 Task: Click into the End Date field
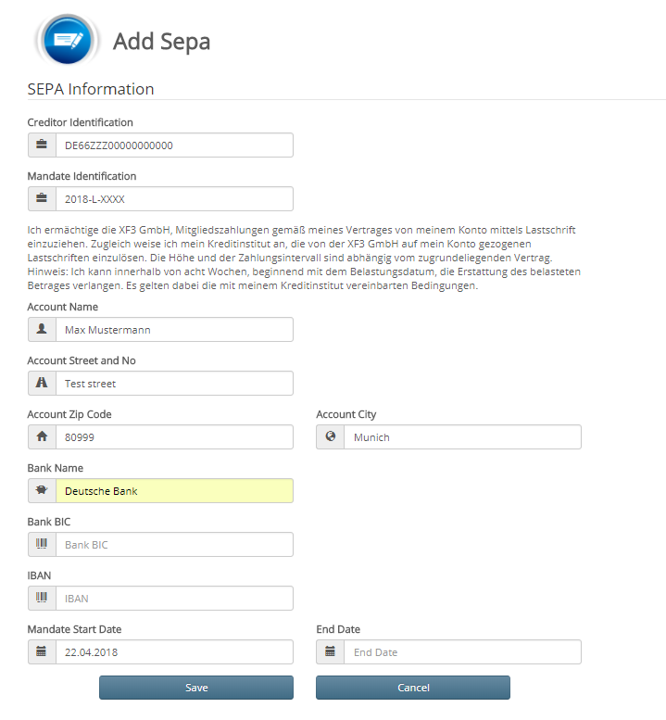462,652
